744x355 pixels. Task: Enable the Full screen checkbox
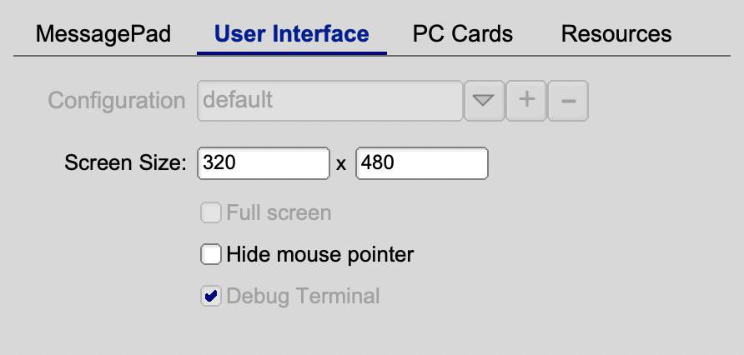coord(211,213)
